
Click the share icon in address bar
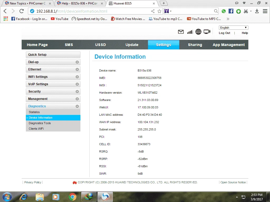tap(153, 11)
